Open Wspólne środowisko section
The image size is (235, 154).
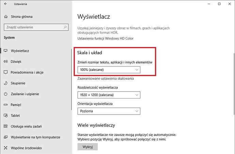[26, 148]
